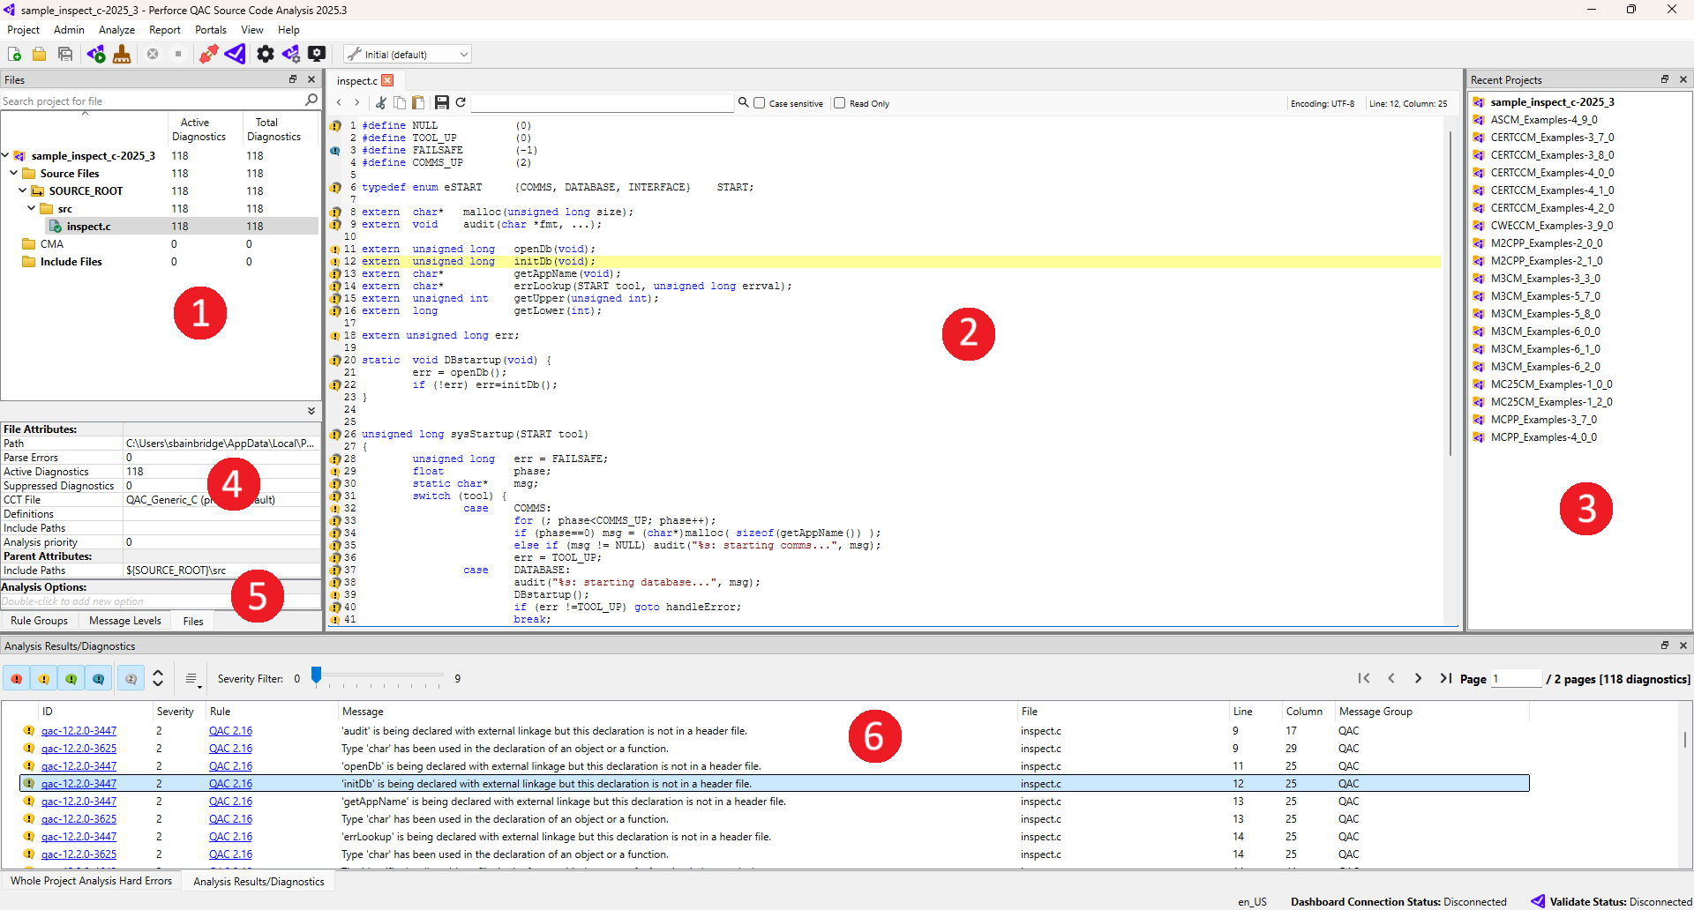1694x910 pixels.
Task: Enable Case sensitive search option
Action: 760,103
